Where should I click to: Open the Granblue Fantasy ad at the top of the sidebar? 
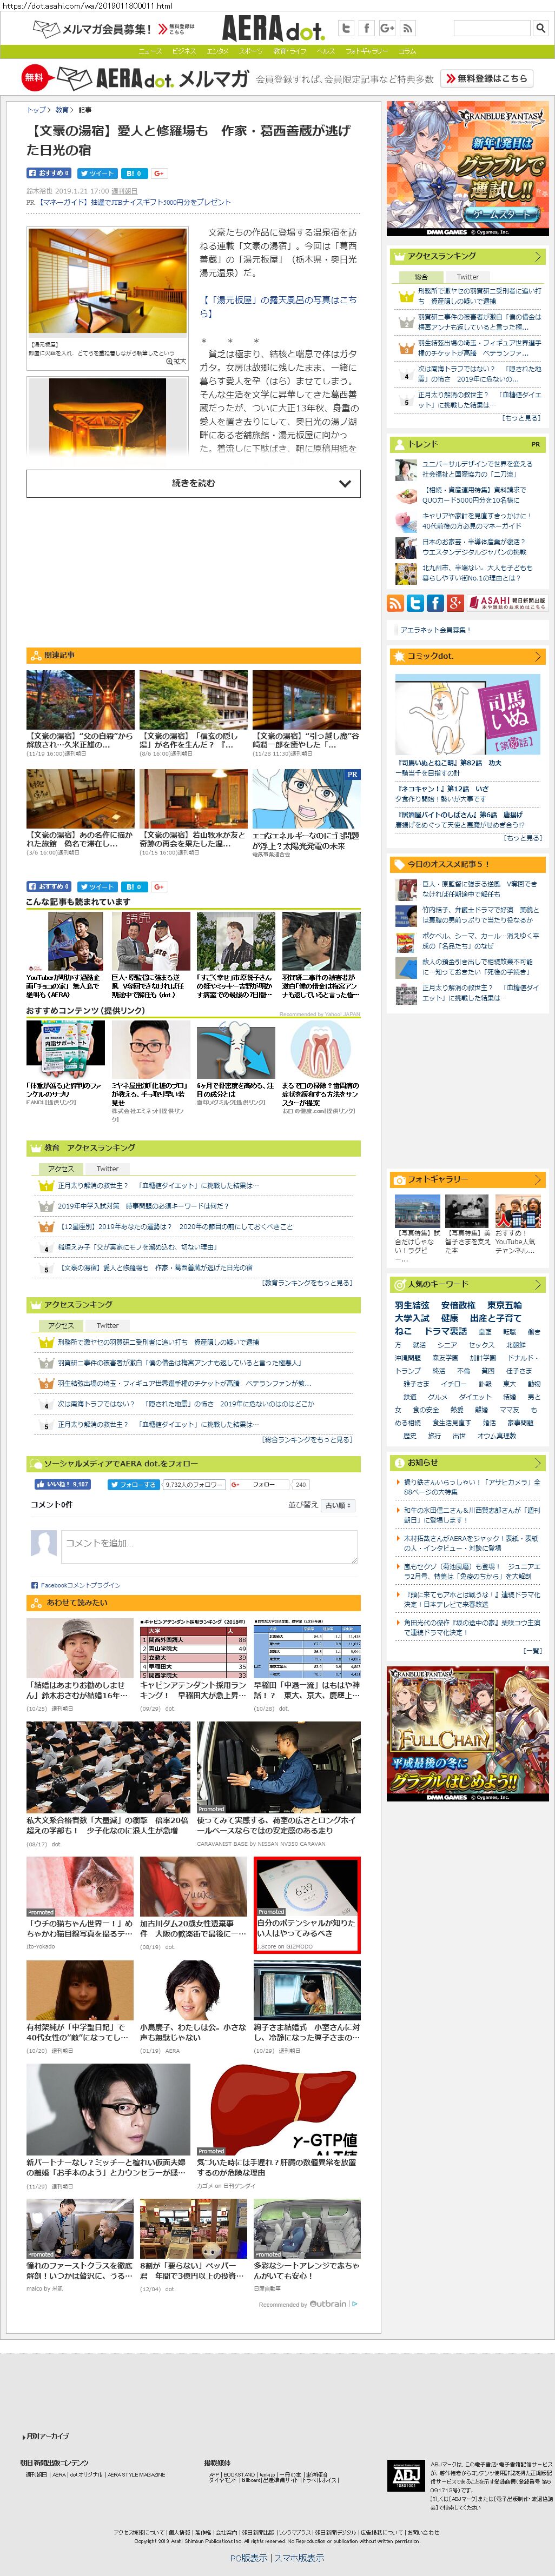[x=468, y=170]
